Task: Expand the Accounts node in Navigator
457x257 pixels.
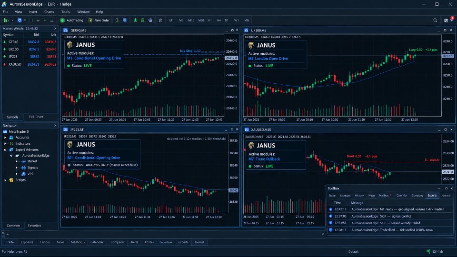Action: 5,138
